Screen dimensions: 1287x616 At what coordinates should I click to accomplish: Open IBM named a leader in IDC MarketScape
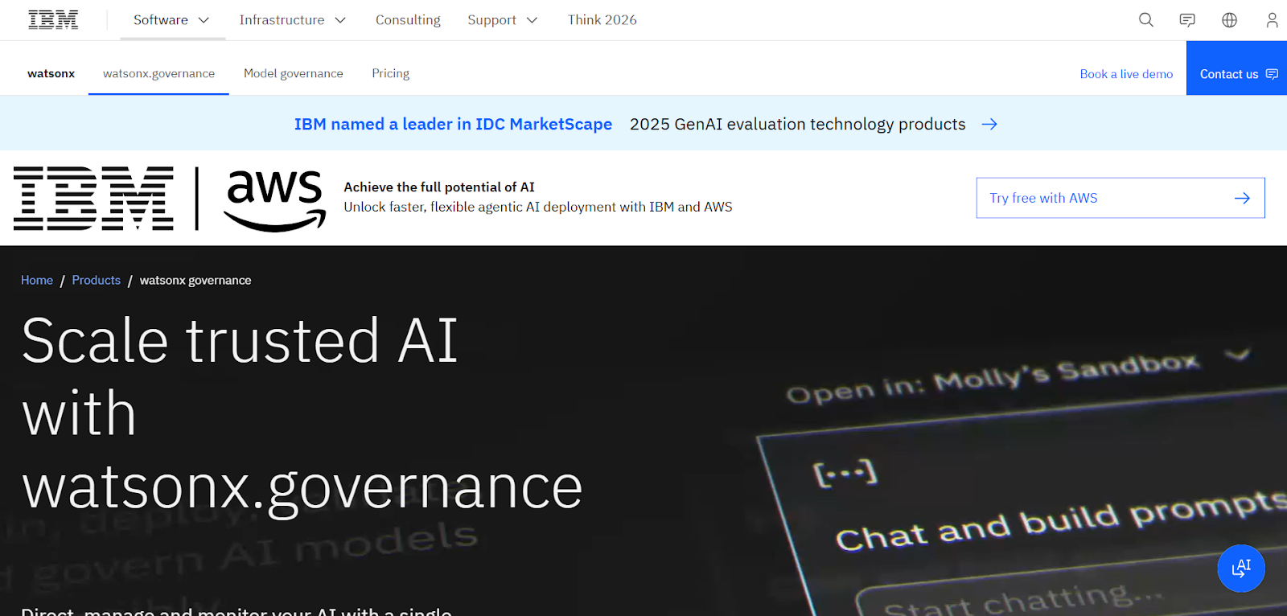[453, 124]
